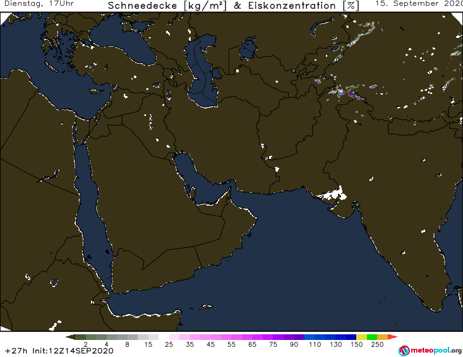The height and width of the screenshot is (357, 463).
Task: Click the large white snow patch near Rann of Kutch
Action: [x=333, y=194]
